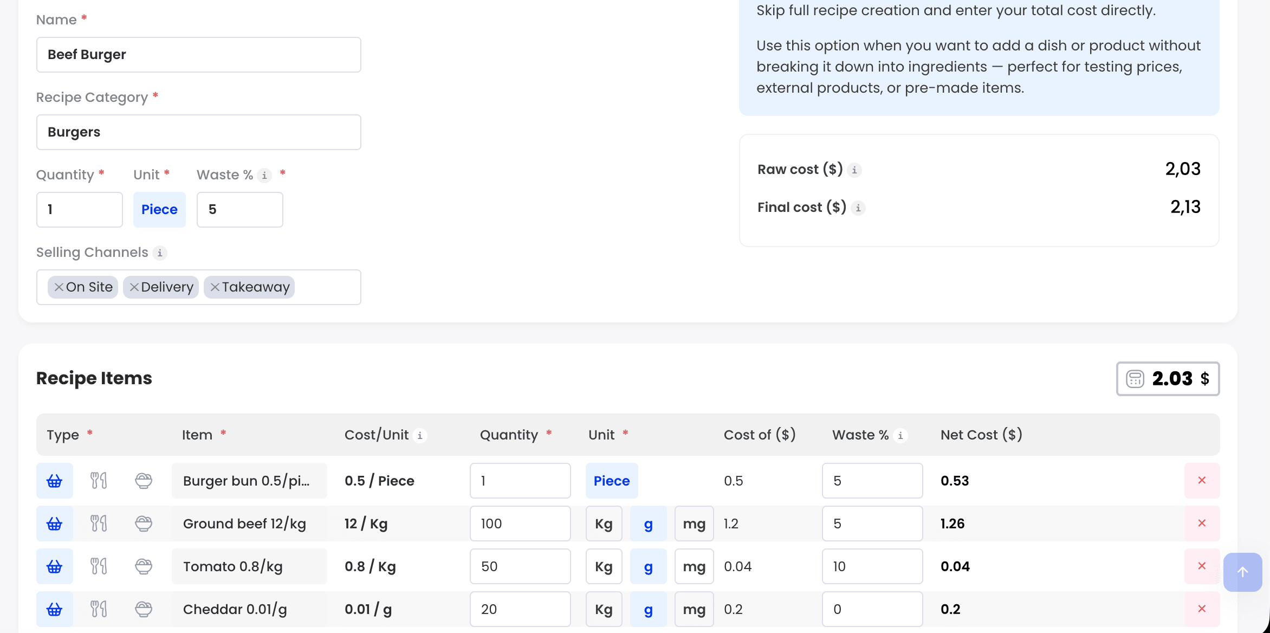Open Ground beef item selector
Image resolution: width=1270 pixels, height=633 pixels.
pyautogui.click(x=249, y=524)
